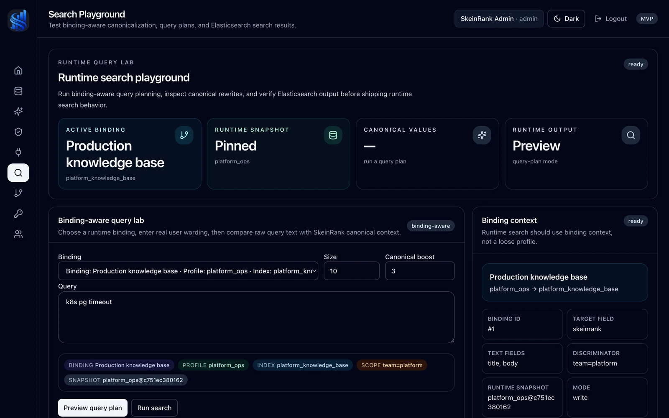The height and width of the screenshot is (418, 669).
Task: Click the binding-aware badge
Action: click(x=431, y=226)
